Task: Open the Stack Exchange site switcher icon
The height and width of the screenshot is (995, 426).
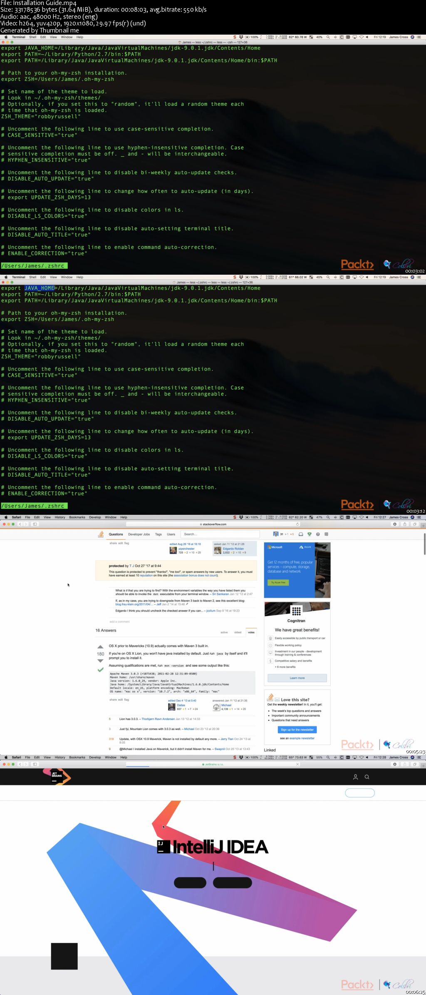Action: click(326, 534)
